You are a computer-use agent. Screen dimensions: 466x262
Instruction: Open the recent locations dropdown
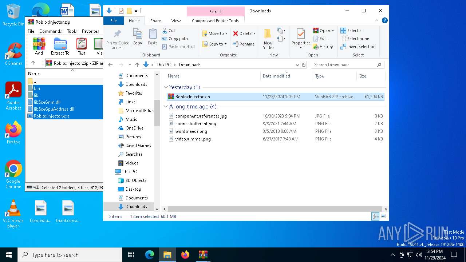[130, 65]
